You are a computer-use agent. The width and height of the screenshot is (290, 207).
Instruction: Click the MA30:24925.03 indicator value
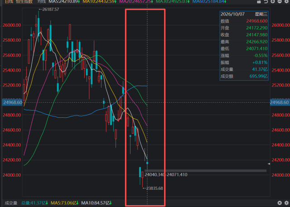(x=173, y=2)
